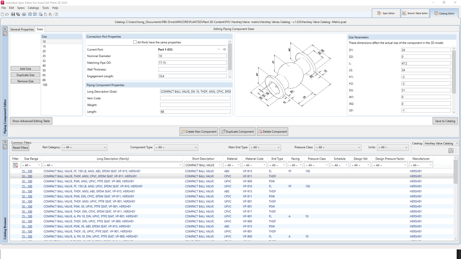
Task: Open the Short Description COMPACT BALL VALVE filter
Action: 203,165
